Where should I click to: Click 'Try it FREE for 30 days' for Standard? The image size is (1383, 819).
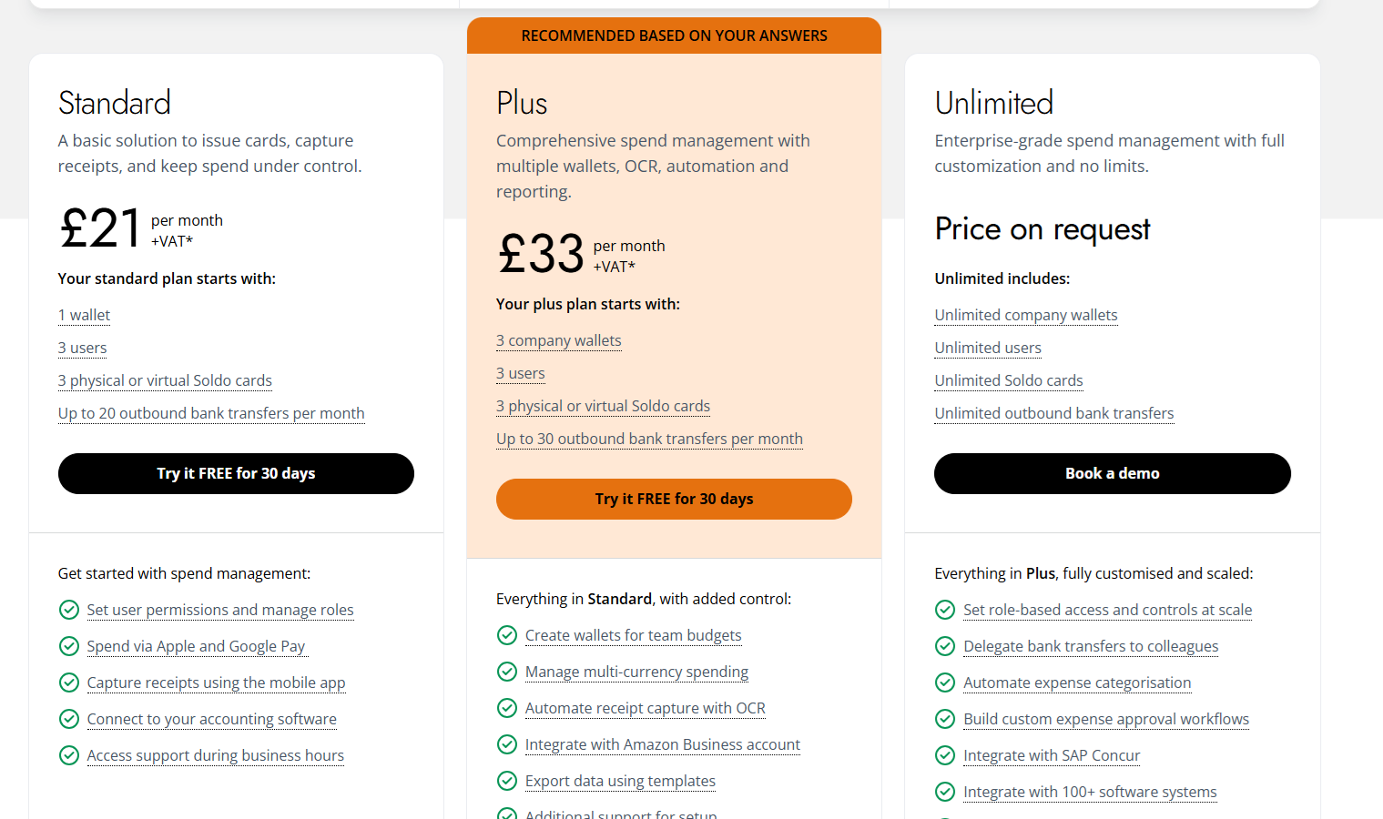coord(236,473)
